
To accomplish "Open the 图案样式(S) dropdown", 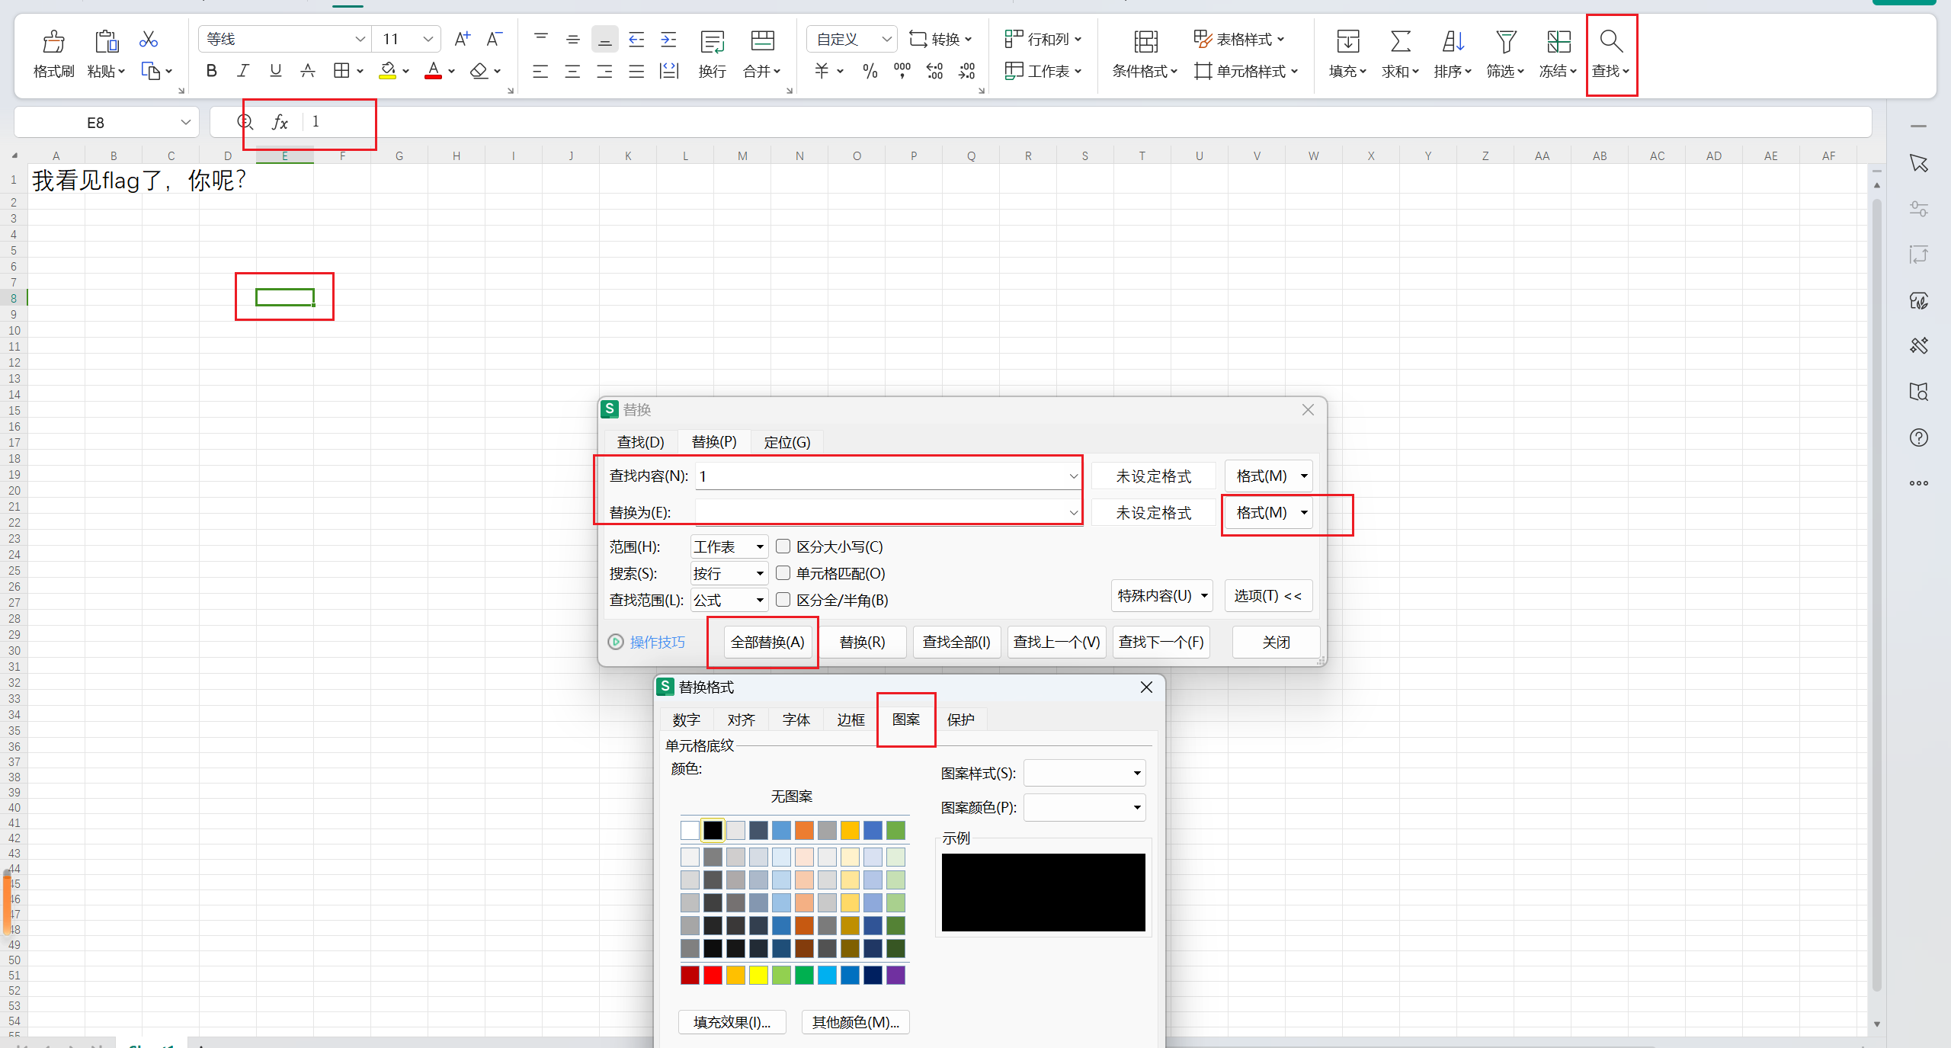I will click(1084, 773).
